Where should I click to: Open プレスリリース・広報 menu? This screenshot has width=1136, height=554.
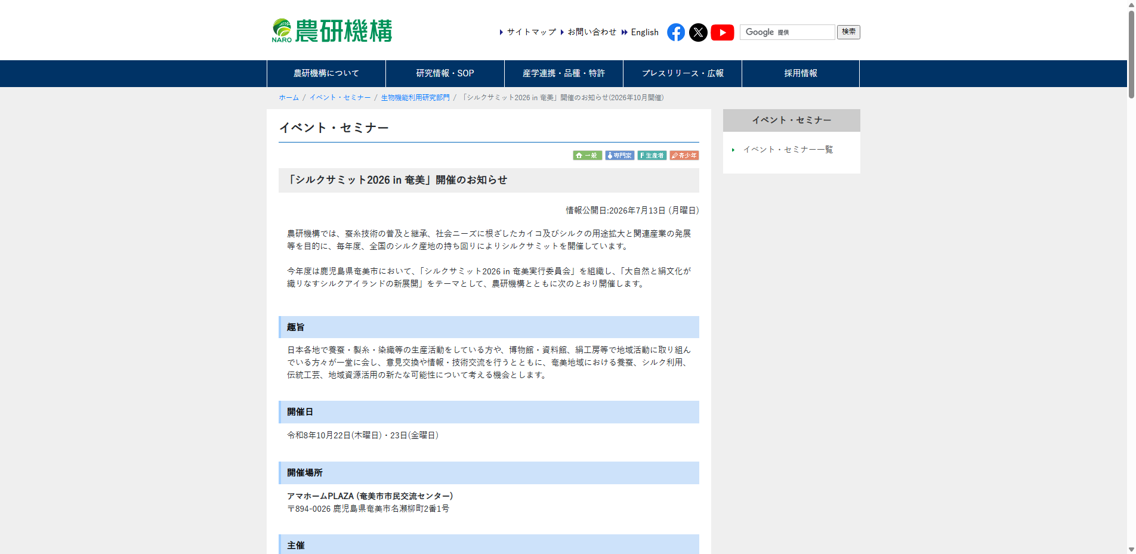tap(683, 73)
